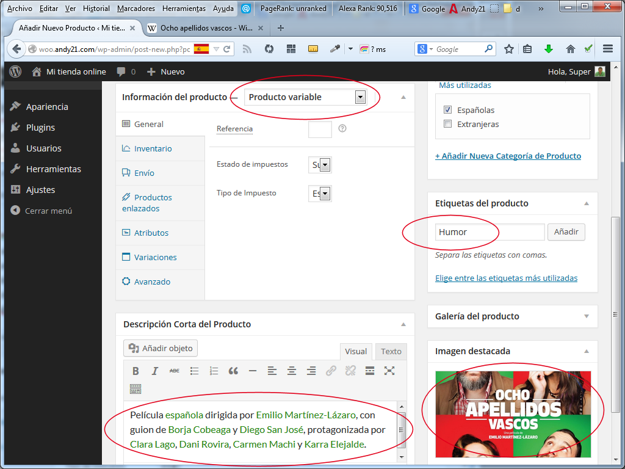This screenshot has height=469, width=625.
Task: Apply italic formatting in the editor
Action: coord(154,371)
